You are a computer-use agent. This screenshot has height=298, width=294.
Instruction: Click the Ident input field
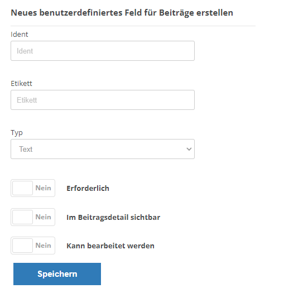click(103, 51)
